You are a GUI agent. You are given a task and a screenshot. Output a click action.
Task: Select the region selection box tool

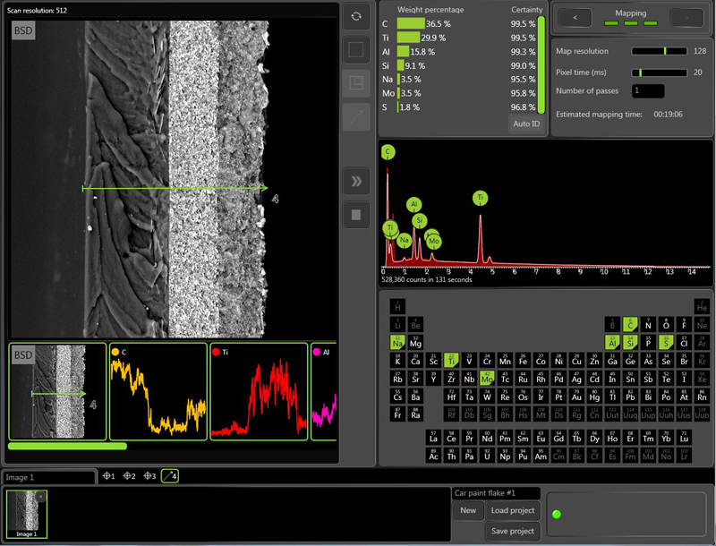(x=356, y=50)
